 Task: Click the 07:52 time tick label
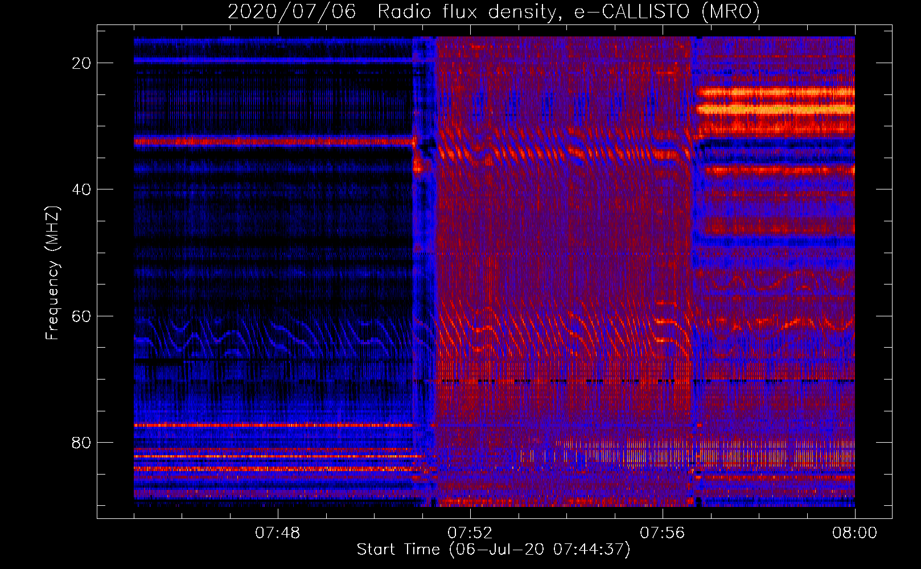click(470, 533)
